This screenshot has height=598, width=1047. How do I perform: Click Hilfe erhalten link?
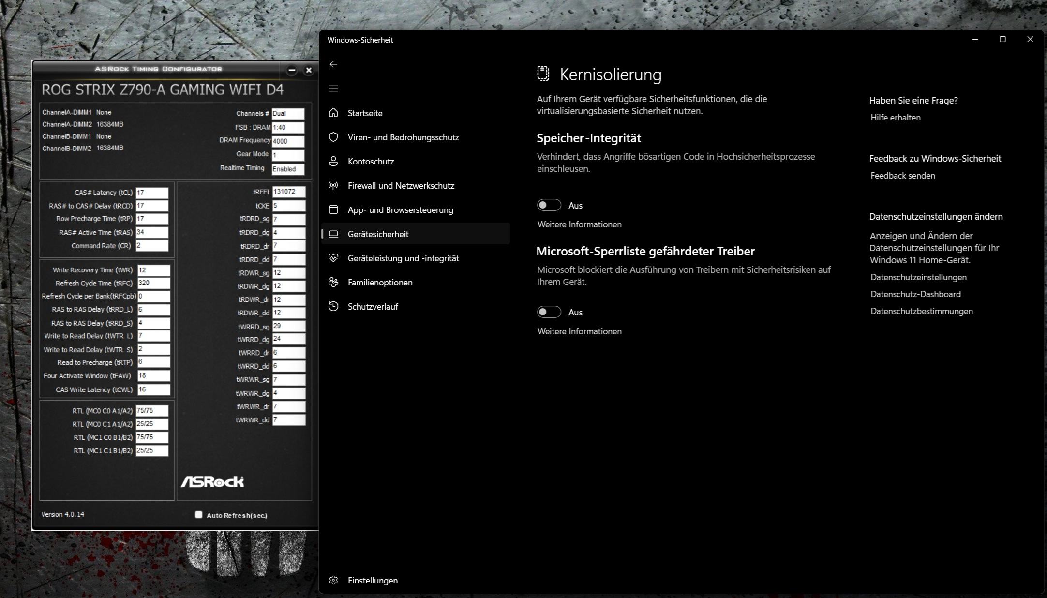coord(895,118)
